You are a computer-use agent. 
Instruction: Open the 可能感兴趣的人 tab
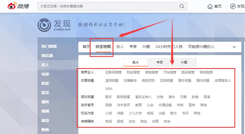[x=201, y=47]
